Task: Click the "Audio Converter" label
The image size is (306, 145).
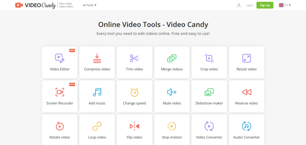Action: (247, 137)
